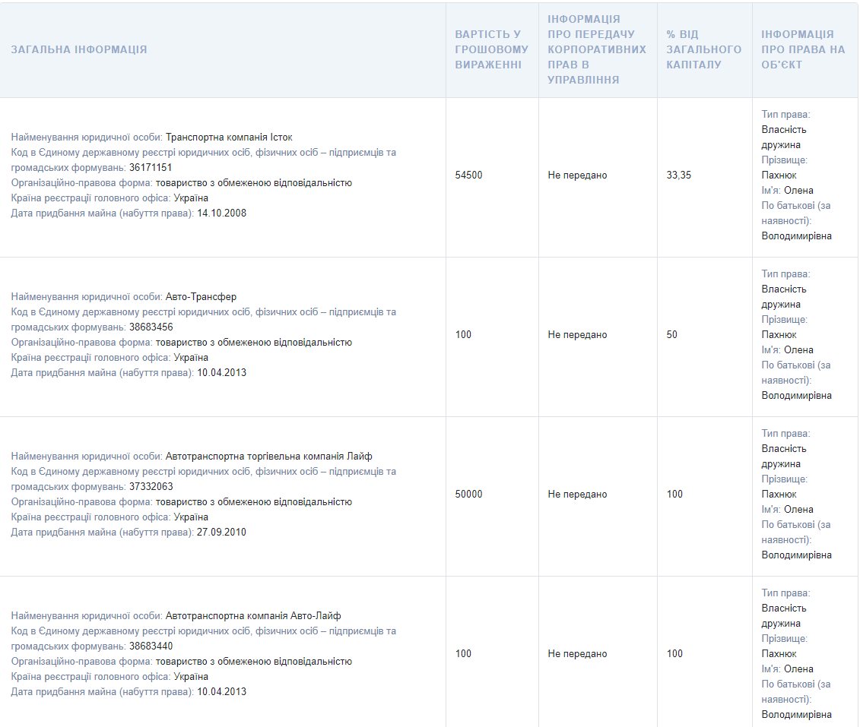
Task: Click the corporate rights transfer column header
Action: tap(597, 49)
